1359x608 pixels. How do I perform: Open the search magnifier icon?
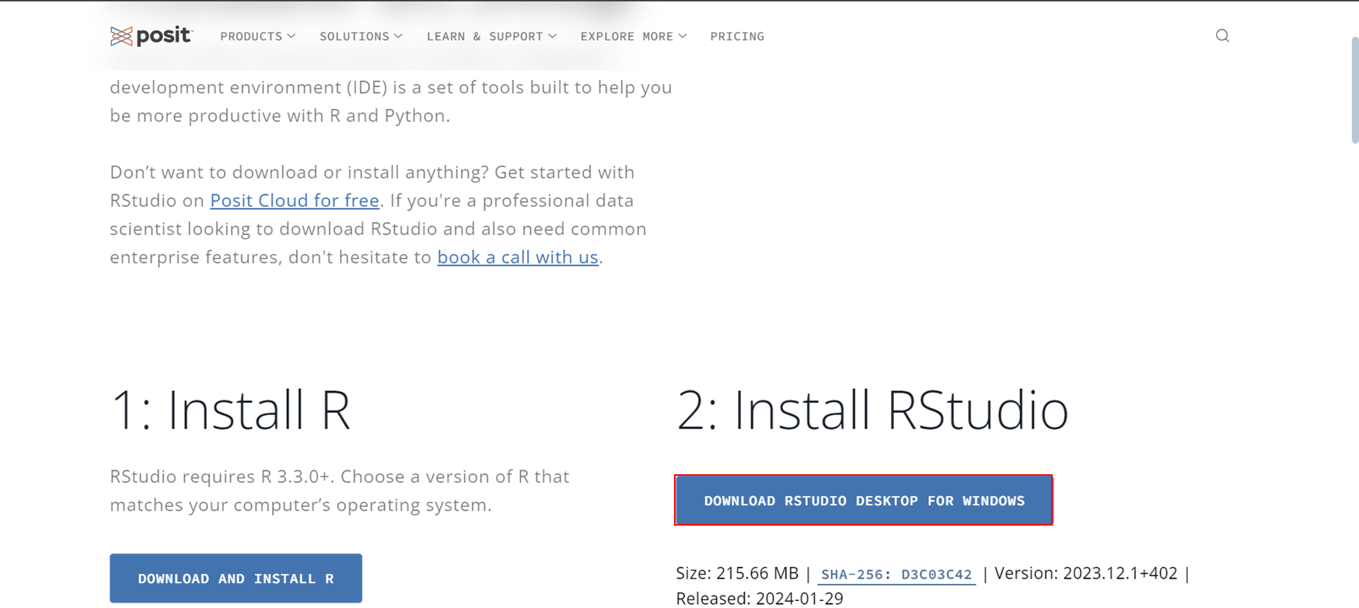(1222, 36)
